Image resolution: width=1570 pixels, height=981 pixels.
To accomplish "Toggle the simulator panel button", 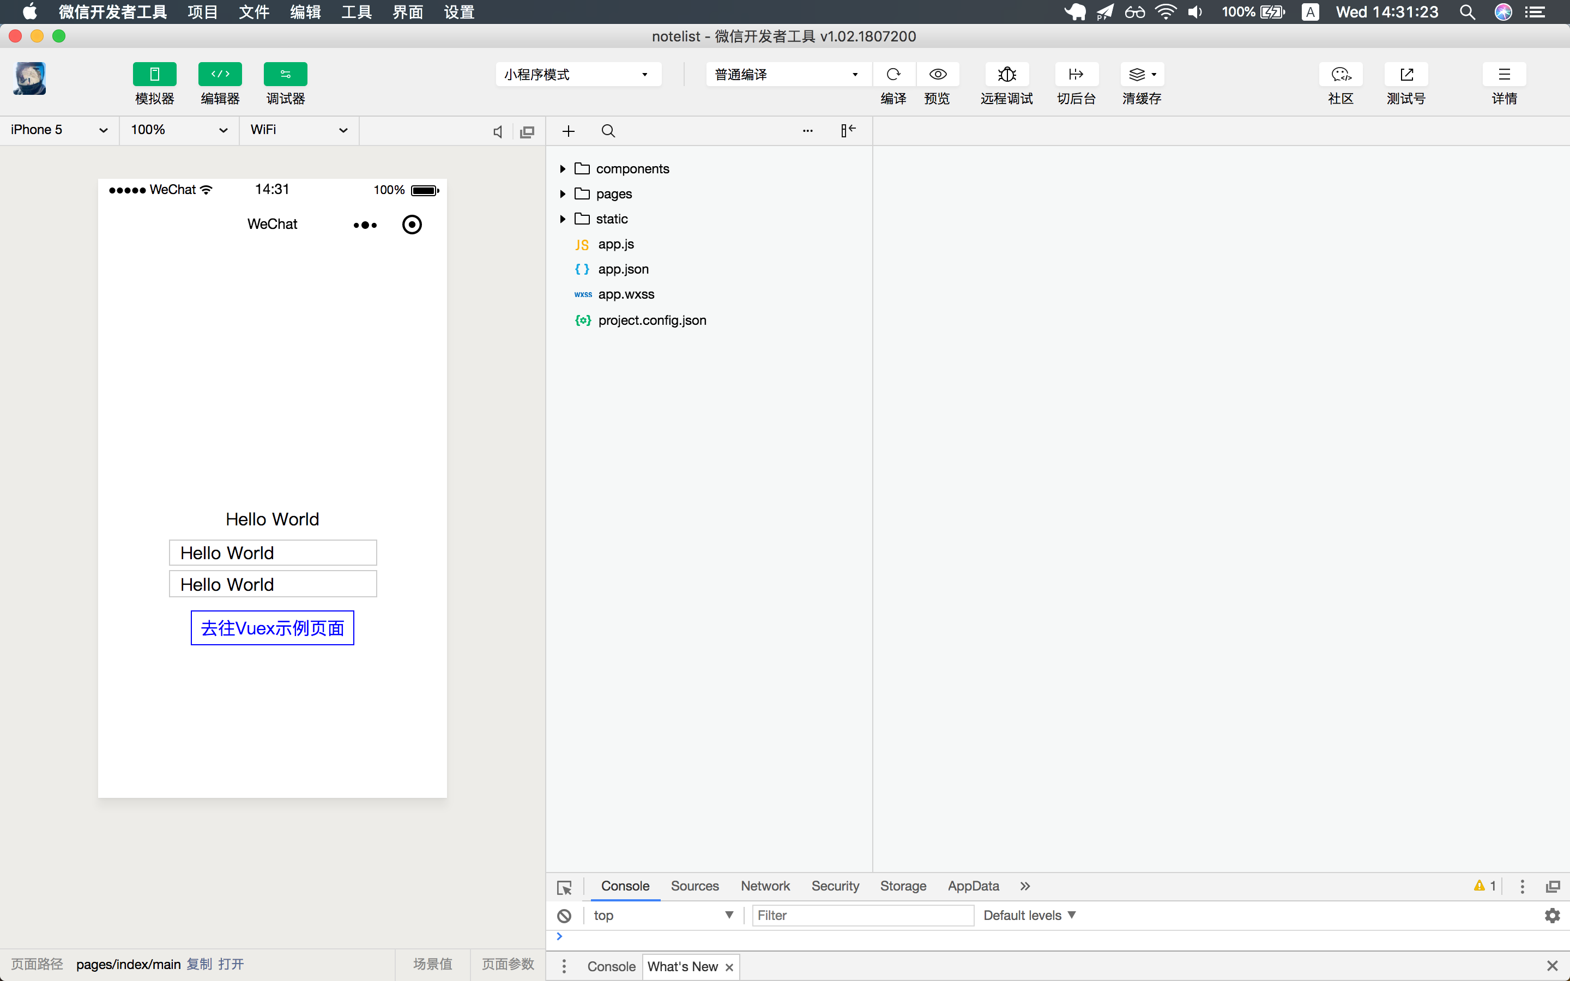I will (x=154, y=75).
